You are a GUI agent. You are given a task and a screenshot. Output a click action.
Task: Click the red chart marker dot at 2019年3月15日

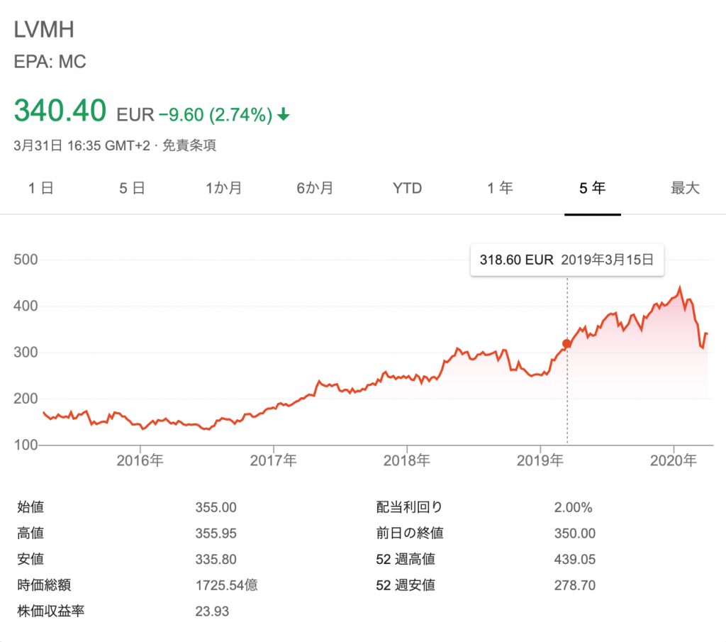click(x=566, y=343)
